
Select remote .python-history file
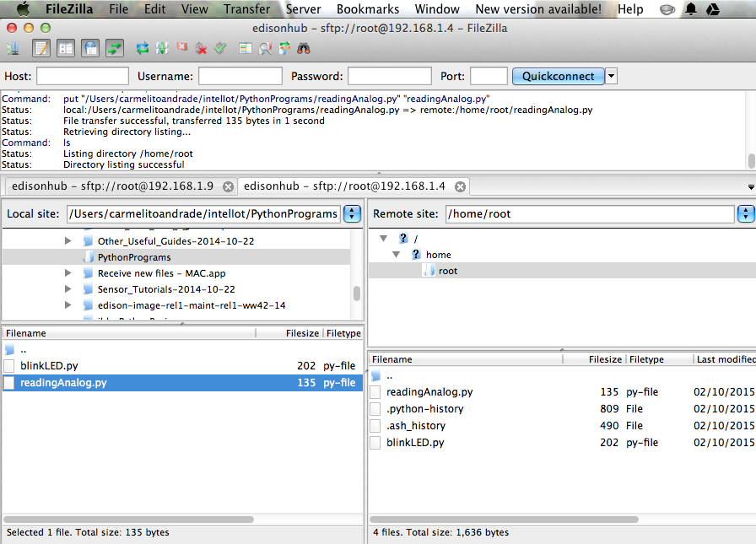click(x=562, y=408)
